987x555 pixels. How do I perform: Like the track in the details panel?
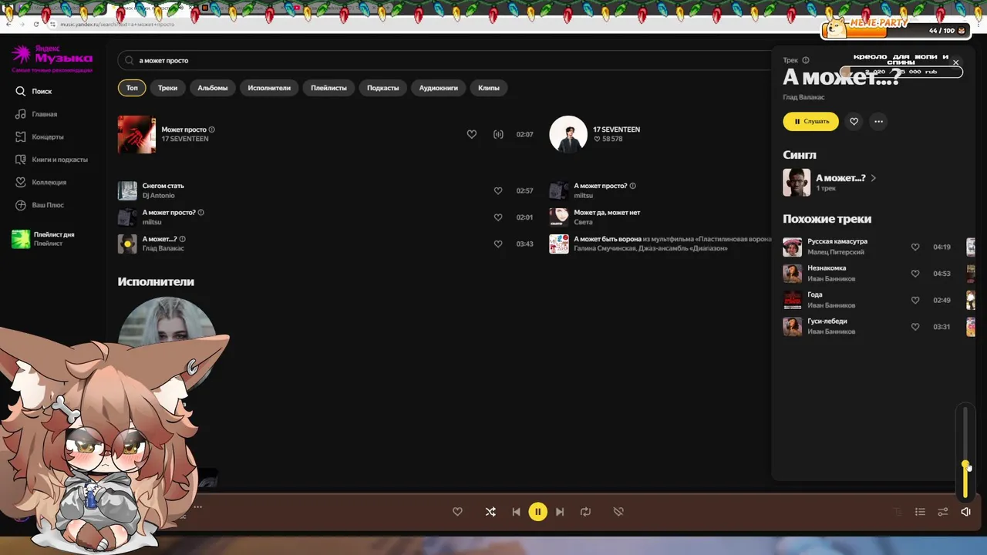coord(854,121)
